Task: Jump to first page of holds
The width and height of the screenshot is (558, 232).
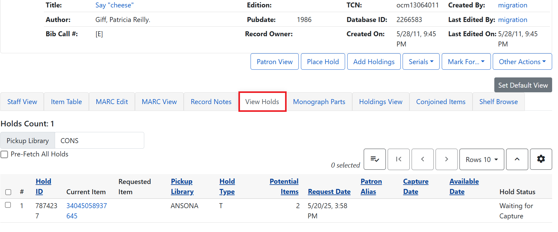Action: 399,159
